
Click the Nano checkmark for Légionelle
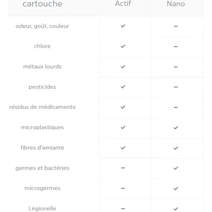176,209
